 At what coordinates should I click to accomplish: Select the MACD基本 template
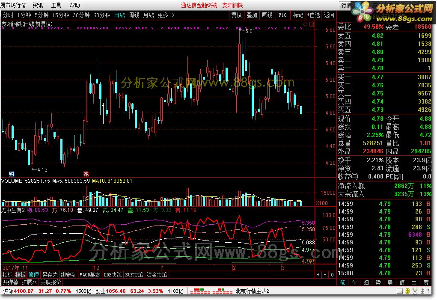[x=90, y=275]
